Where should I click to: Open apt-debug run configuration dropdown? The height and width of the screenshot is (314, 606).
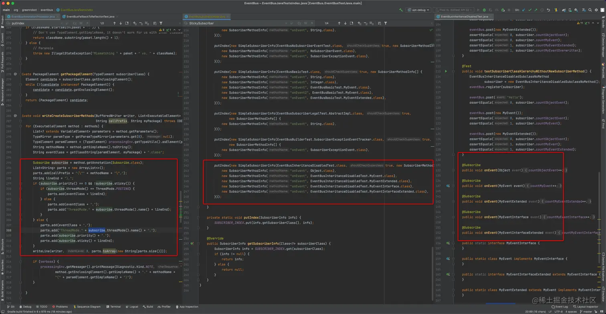(418, 10)
